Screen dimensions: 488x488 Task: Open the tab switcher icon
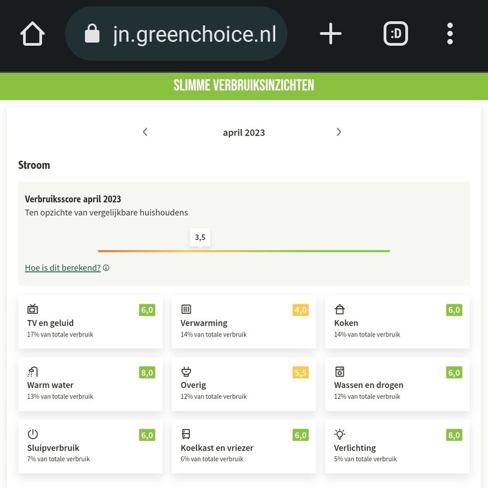click(395, 34)
